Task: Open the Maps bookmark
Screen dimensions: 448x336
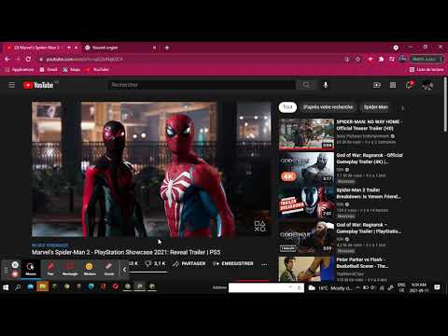Action: coord(72,70)
